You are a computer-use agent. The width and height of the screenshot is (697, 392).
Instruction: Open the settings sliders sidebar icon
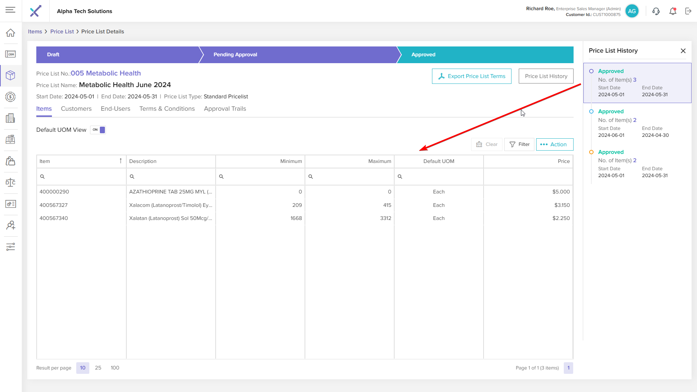pyautogui.click(x=11, y=247)
